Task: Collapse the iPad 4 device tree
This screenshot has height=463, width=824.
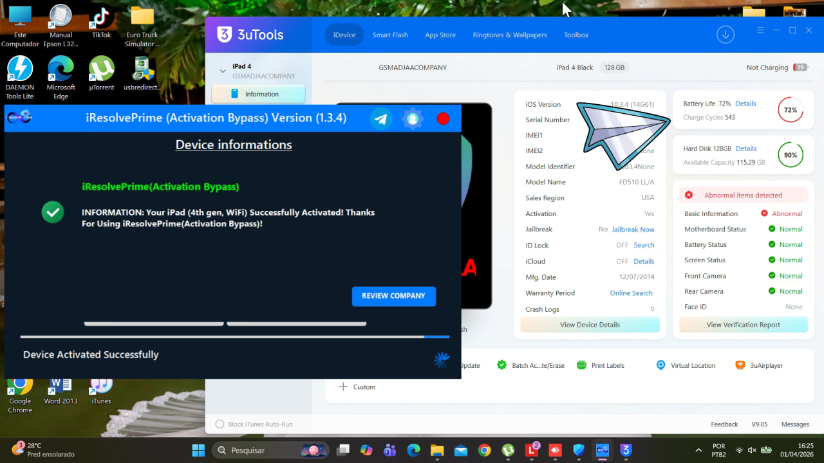Action: 223,71
